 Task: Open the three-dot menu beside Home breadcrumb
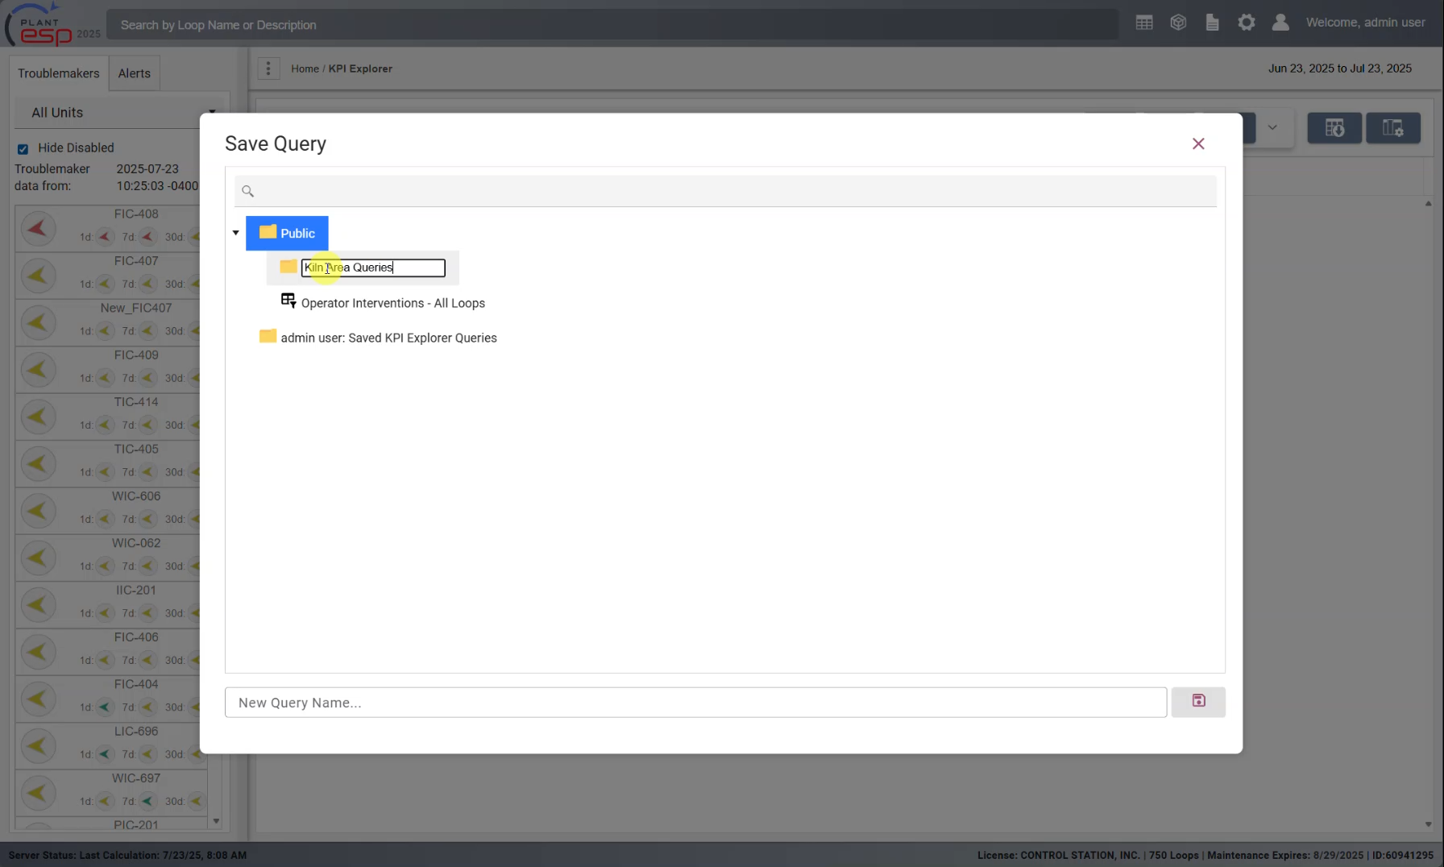(x=268, y=68)
